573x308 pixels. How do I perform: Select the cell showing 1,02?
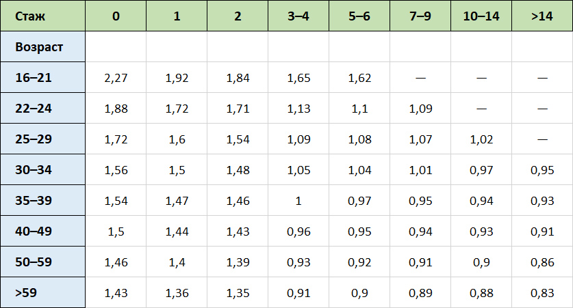(481, 139)
